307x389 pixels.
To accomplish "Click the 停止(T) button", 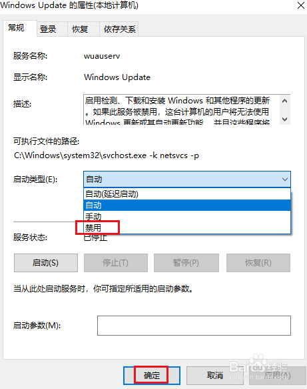I will (x=116, y=263).
